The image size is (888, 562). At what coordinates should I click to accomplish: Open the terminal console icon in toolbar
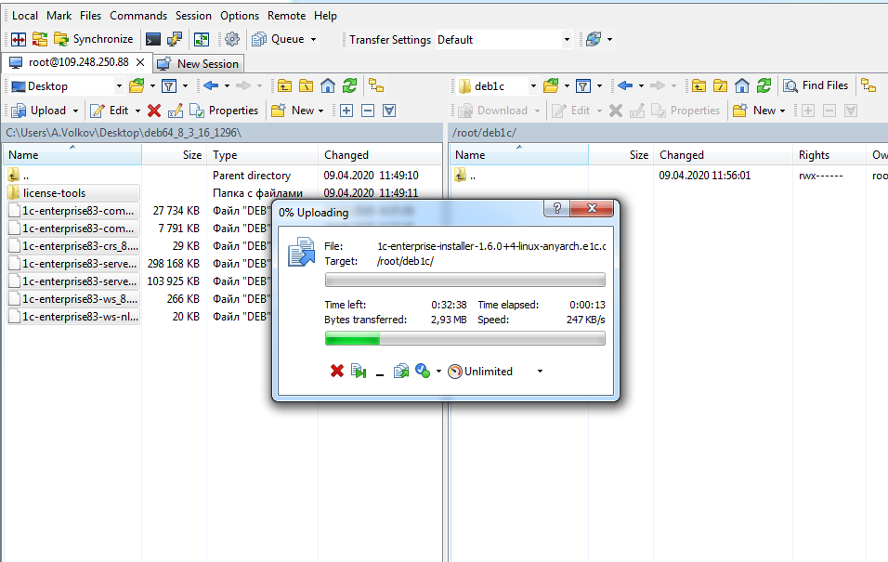click(153, 39)
